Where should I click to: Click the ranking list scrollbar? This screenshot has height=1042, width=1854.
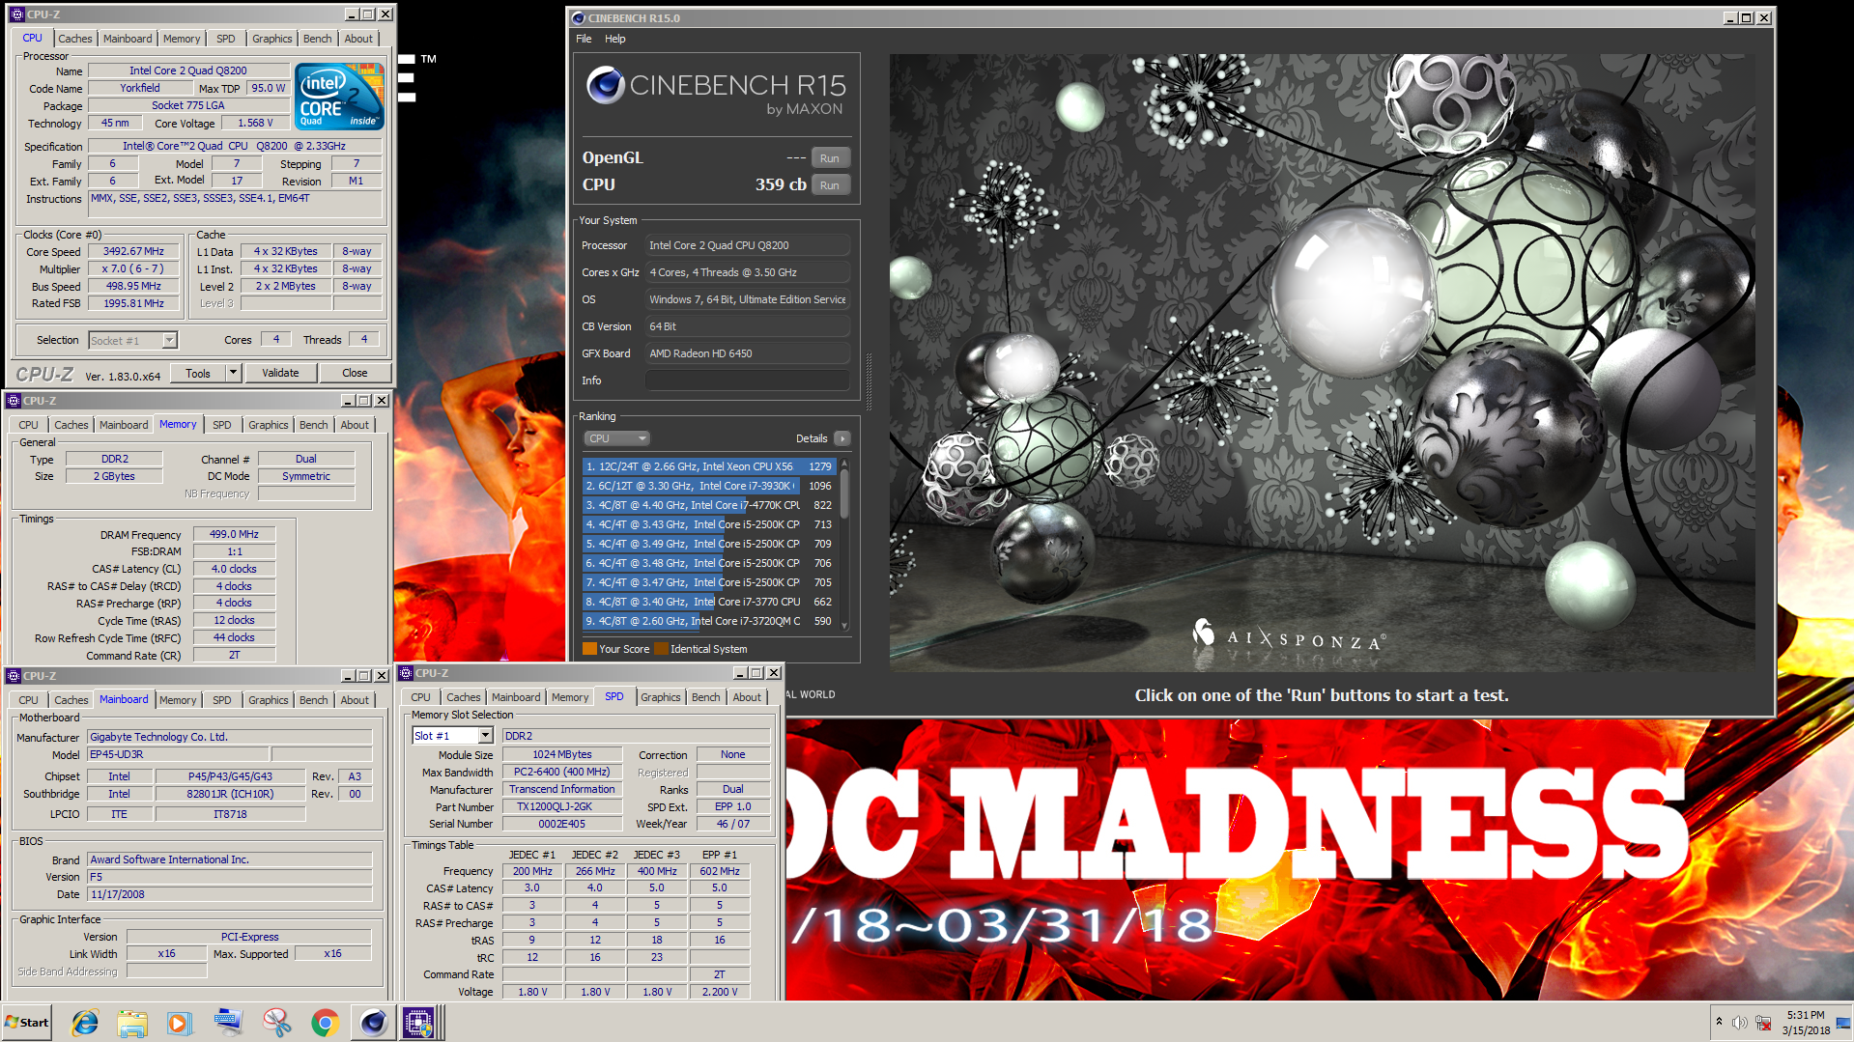coord(844,544)
